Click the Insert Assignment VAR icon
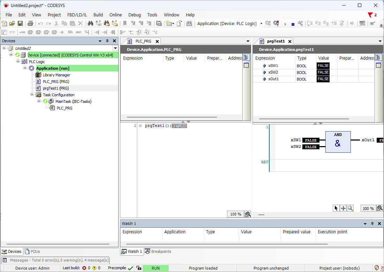 pos(22,32)
